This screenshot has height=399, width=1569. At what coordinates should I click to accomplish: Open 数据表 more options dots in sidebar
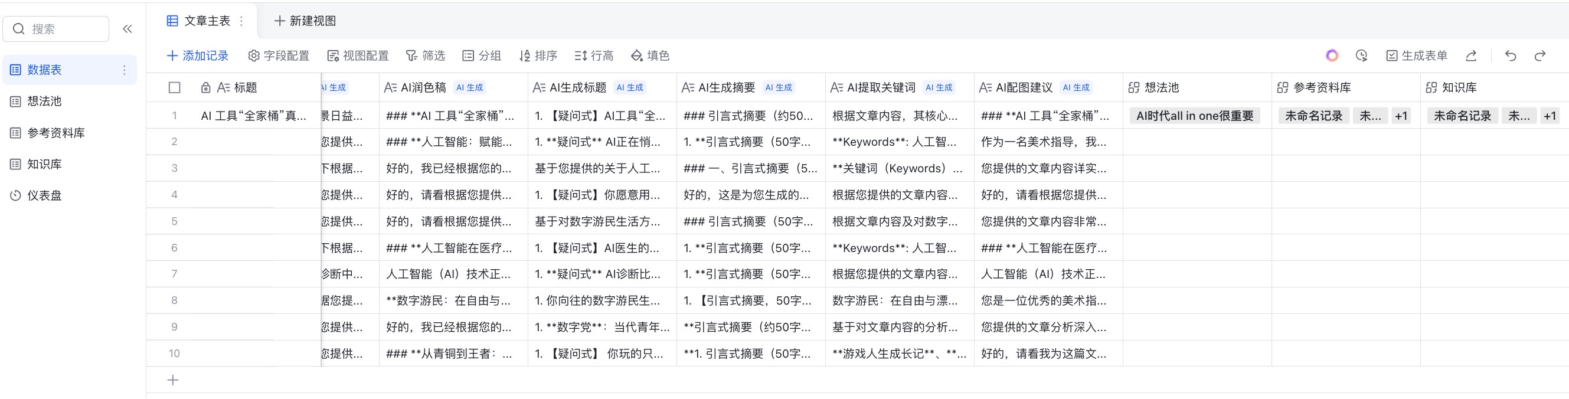(124, 70)
